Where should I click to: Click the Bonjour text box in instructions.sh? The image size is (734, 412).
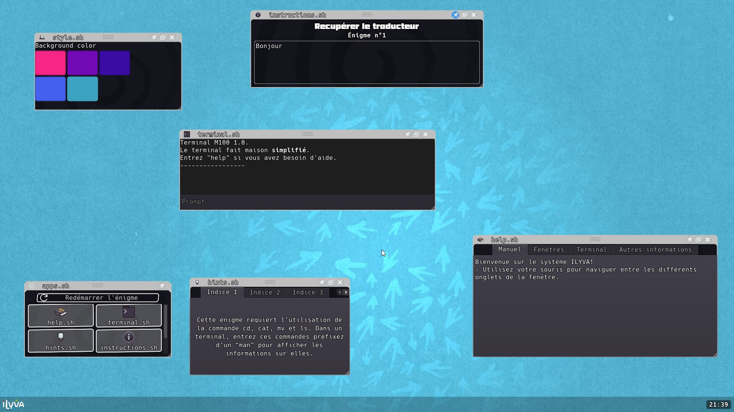(x=367, y=62)
